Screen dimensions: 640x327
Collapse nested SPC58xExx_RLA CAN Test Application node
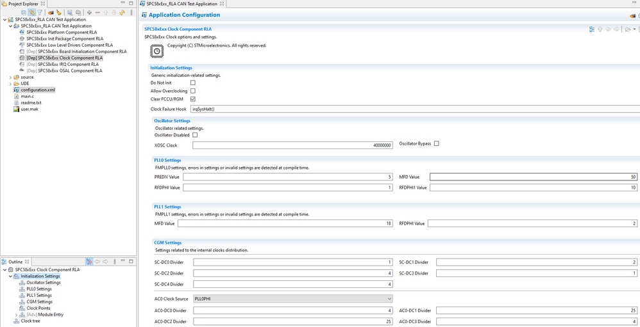pyautogui.click(x=10, y=26)
